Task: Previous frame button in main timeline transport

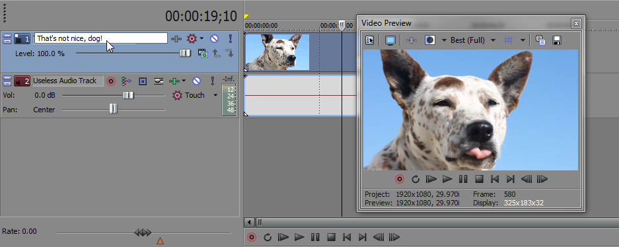Action: tap(379, 237)
